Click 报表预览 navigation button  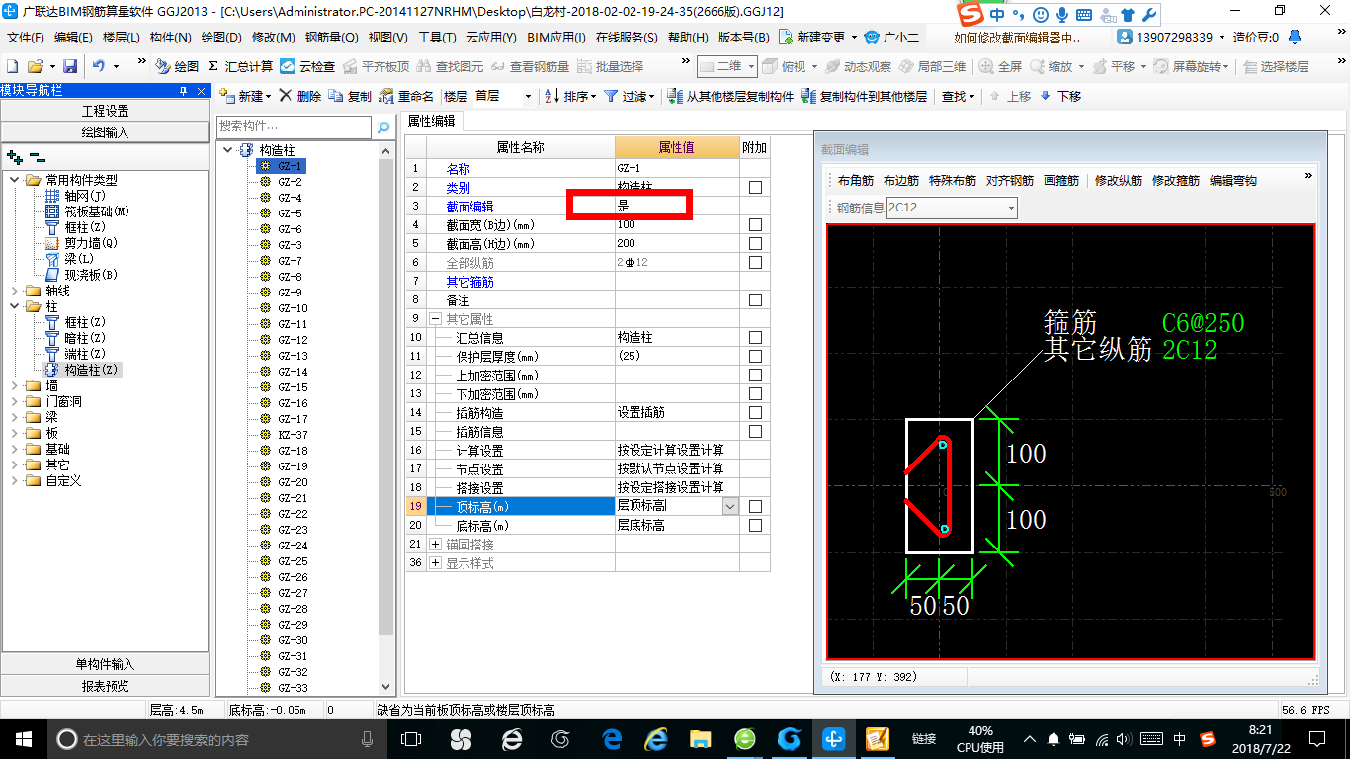(105, 686)
